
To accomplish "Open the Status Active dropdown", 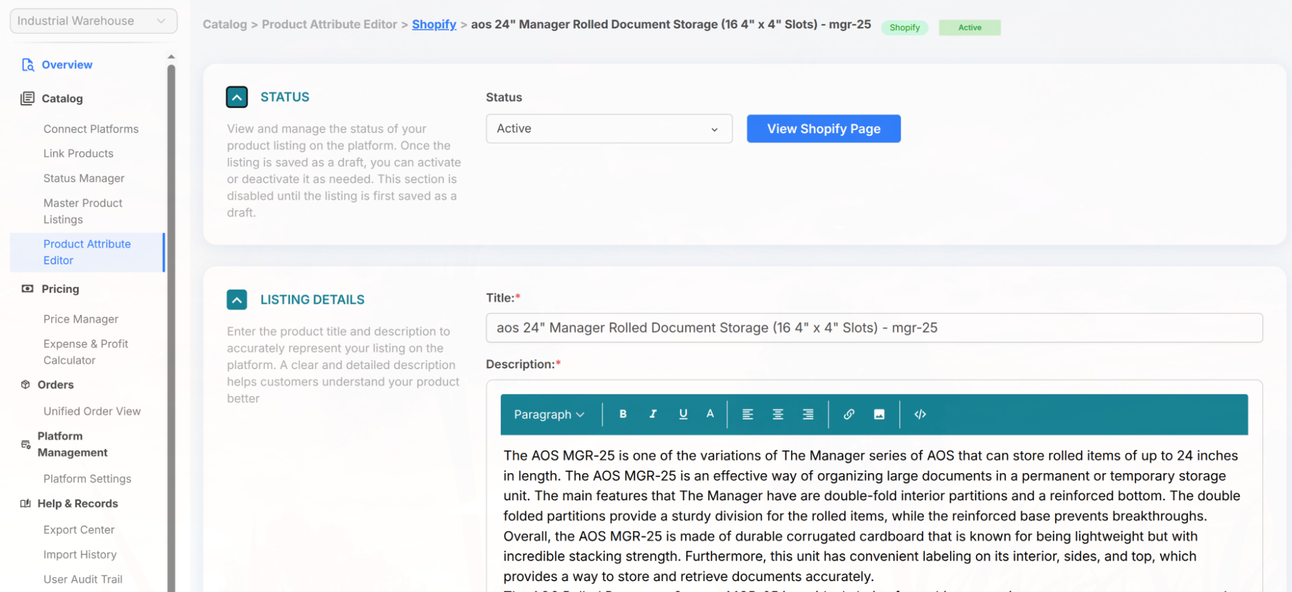I will click(609, 129).
